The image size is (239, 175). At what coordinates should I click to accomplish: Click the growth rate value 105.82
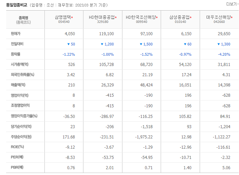click(x=185, y=117)
